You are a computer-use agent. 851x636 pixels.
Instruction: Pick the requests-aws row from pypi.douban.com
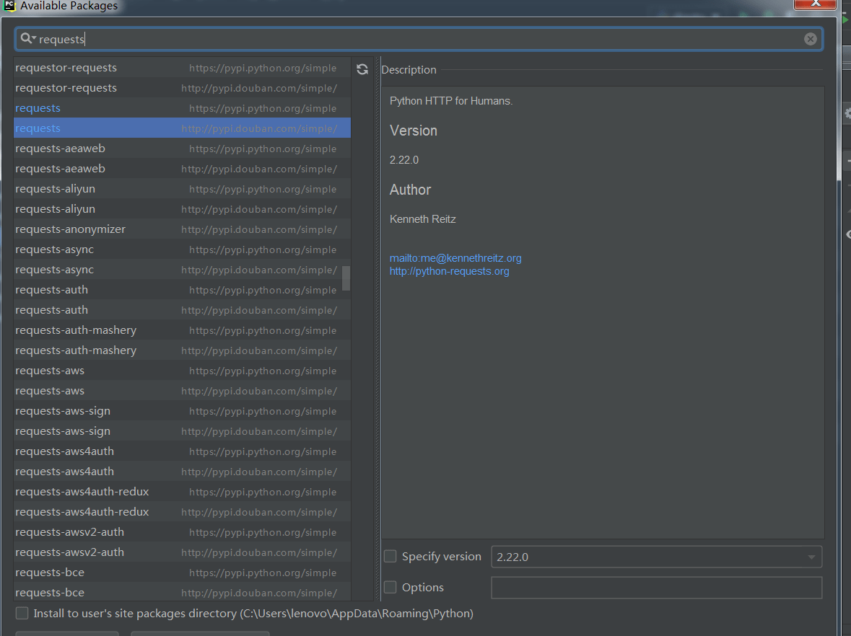click(x=183, y=391)
